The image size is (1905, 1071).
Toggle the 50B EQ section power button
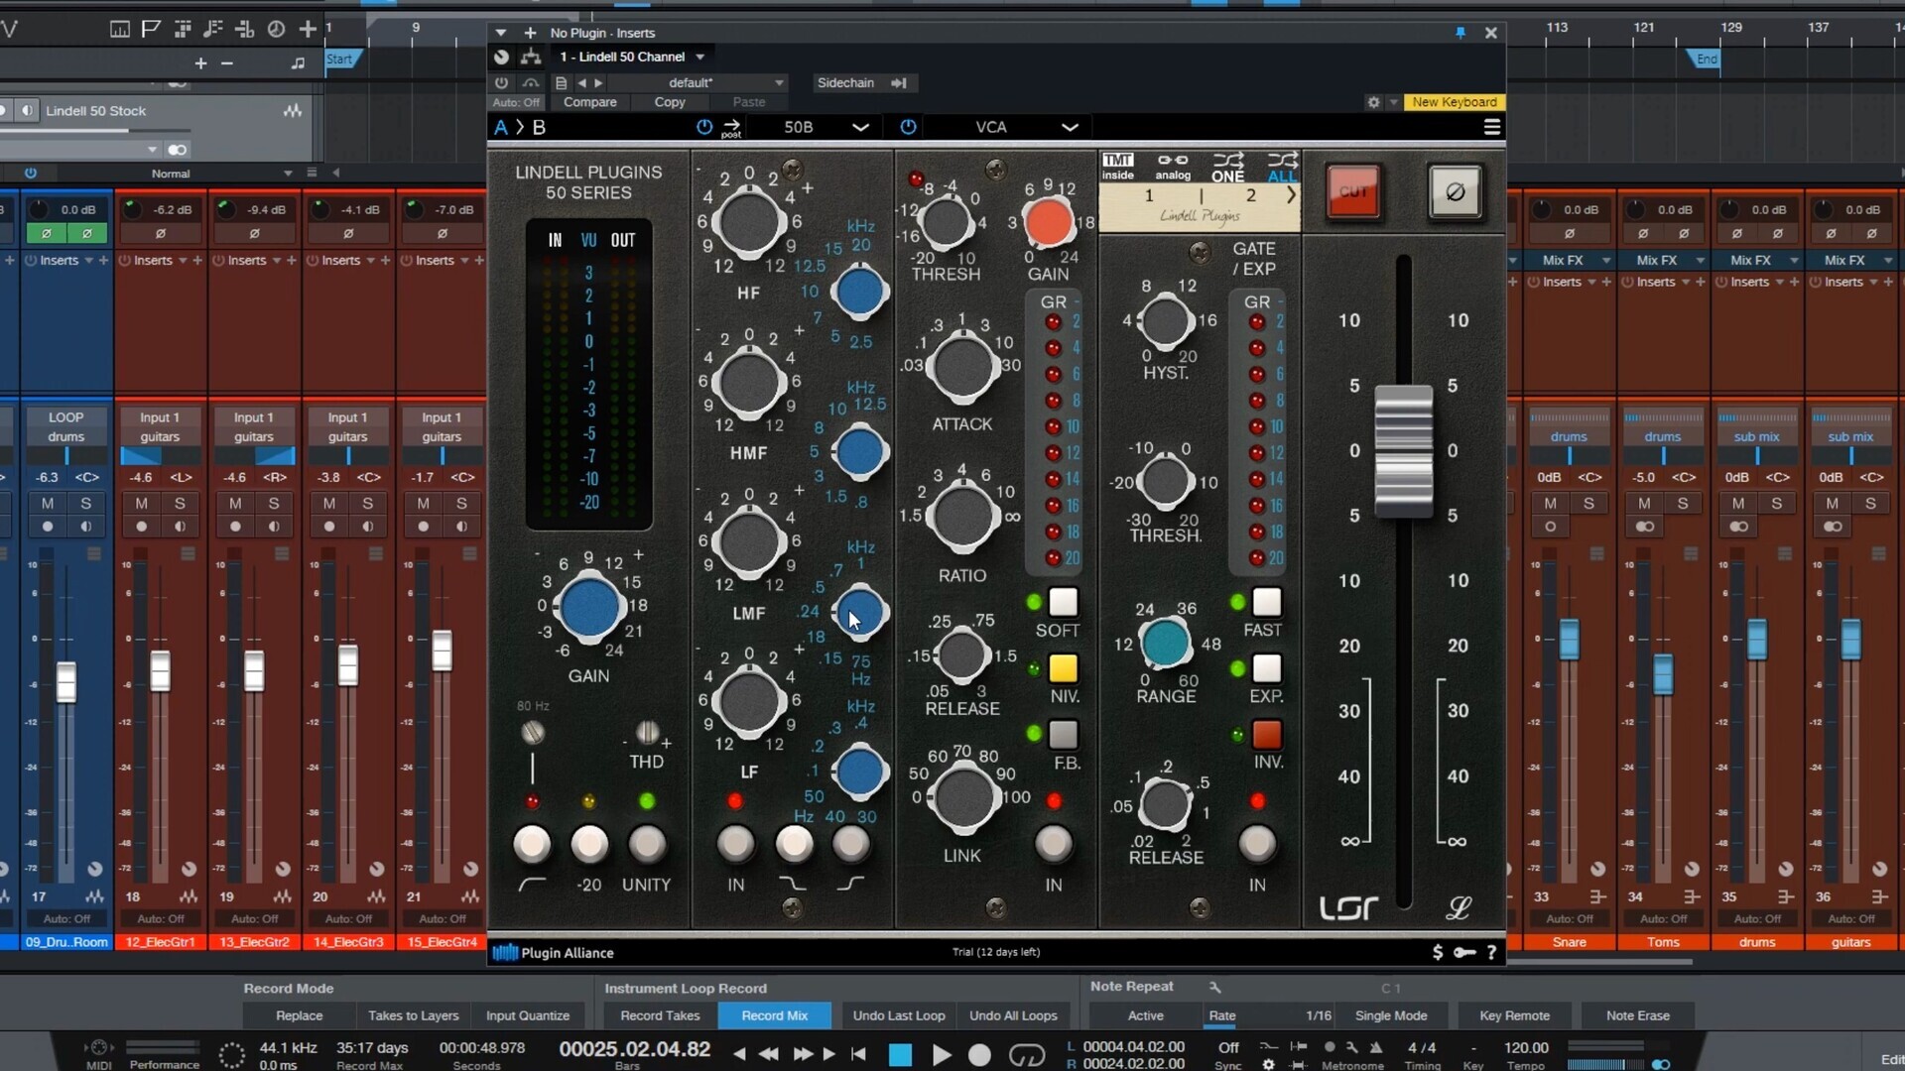tap(704, 127)
